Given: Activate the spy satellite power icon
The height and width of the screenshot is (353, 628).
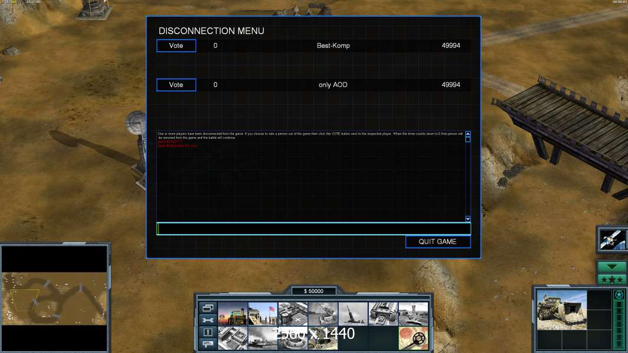Looking at the screenshot, I should [x=612, y=239].
